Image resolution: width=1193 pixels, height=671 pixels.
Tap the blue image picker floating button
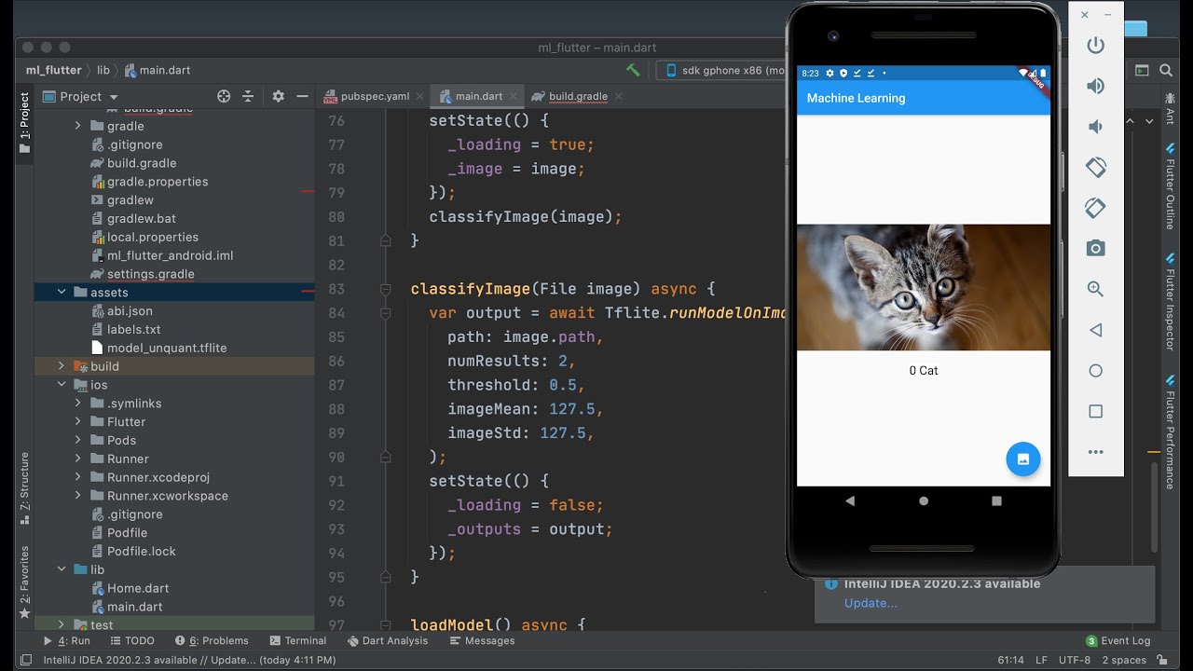pos(1022,459)
